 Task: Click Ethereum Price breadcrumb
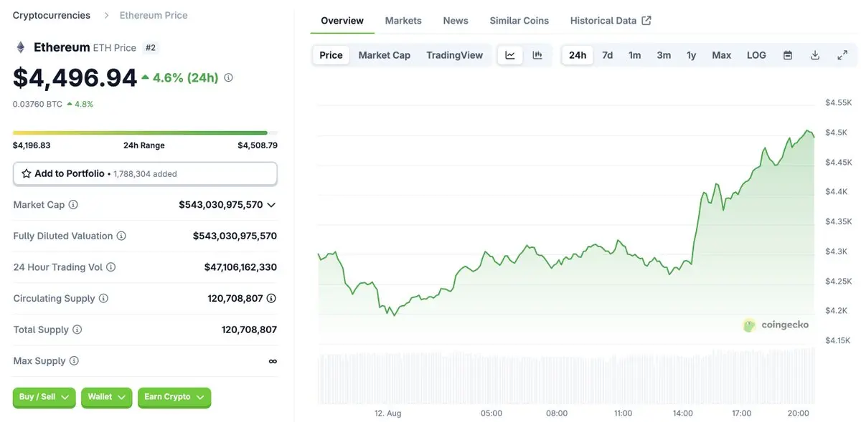click(x=154, y=15)
